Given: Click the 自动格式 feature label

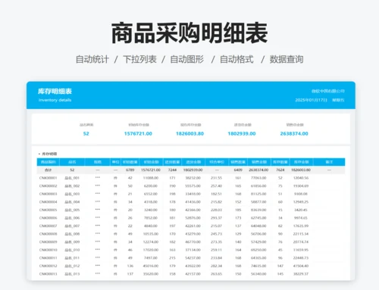Looking at the screenshot, I should click(x=236, y=59).
